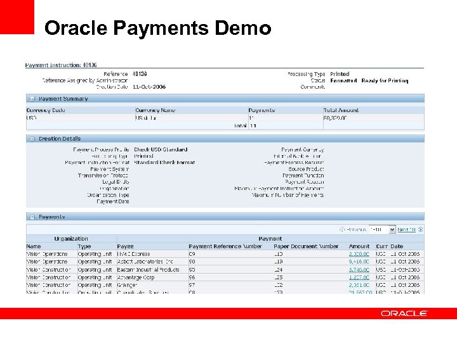Click the Grainger payee cell
457x342 pixels.
coord(127,285)
